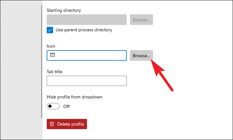Click the Tab title heading label

click(x=54, y=72)
